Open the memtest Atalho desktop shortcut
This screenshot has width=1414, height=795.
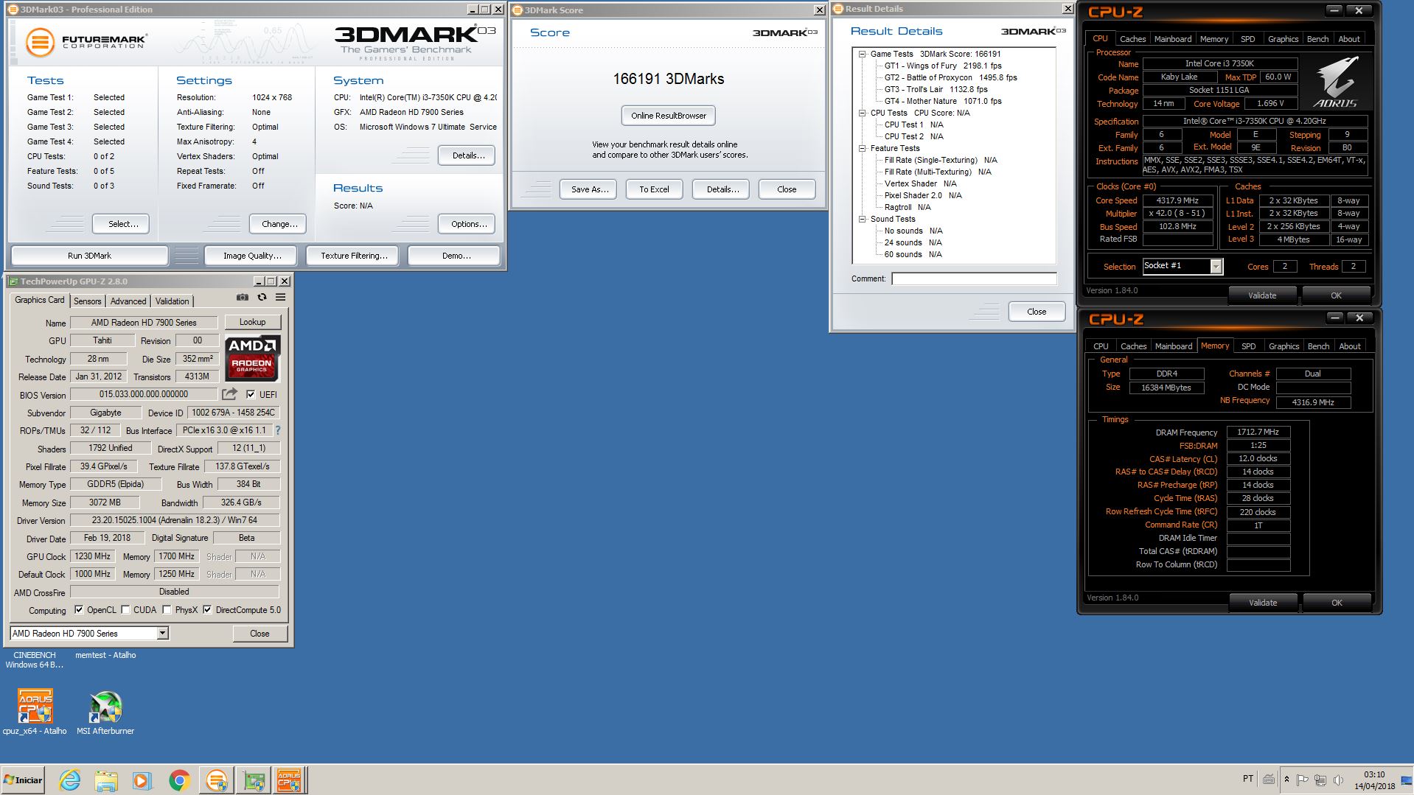click(105, 655)
